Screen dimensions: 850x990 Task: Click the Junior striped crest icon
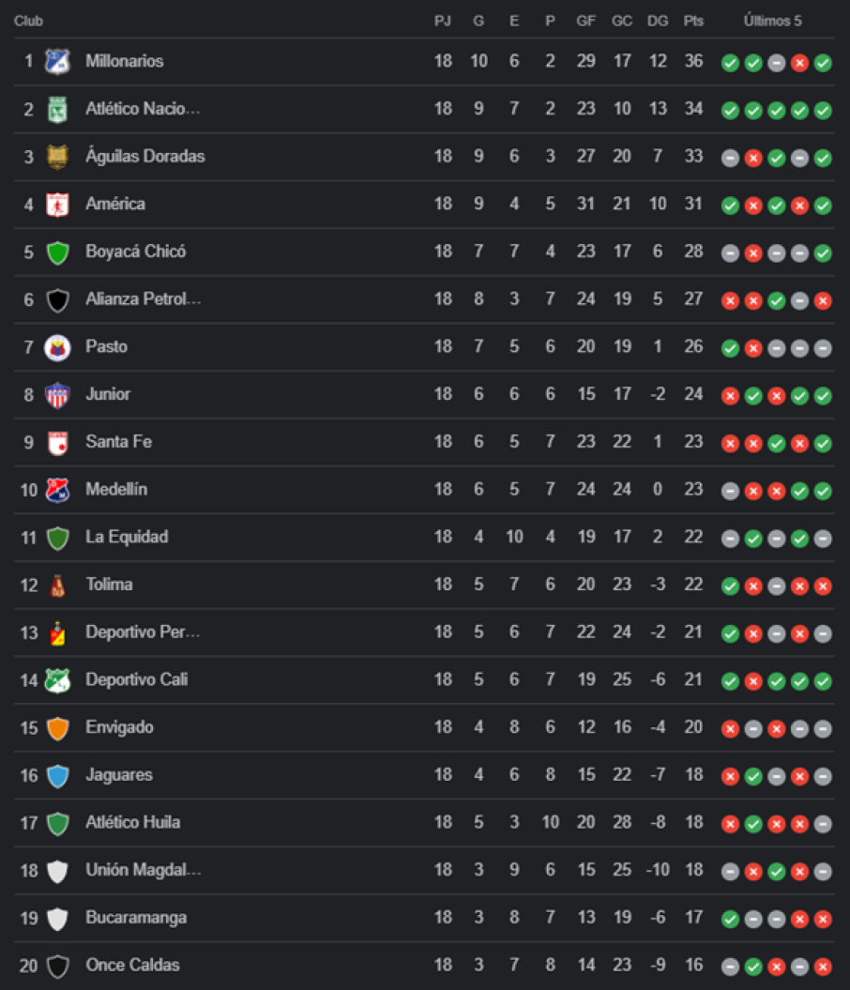[58, 395]
